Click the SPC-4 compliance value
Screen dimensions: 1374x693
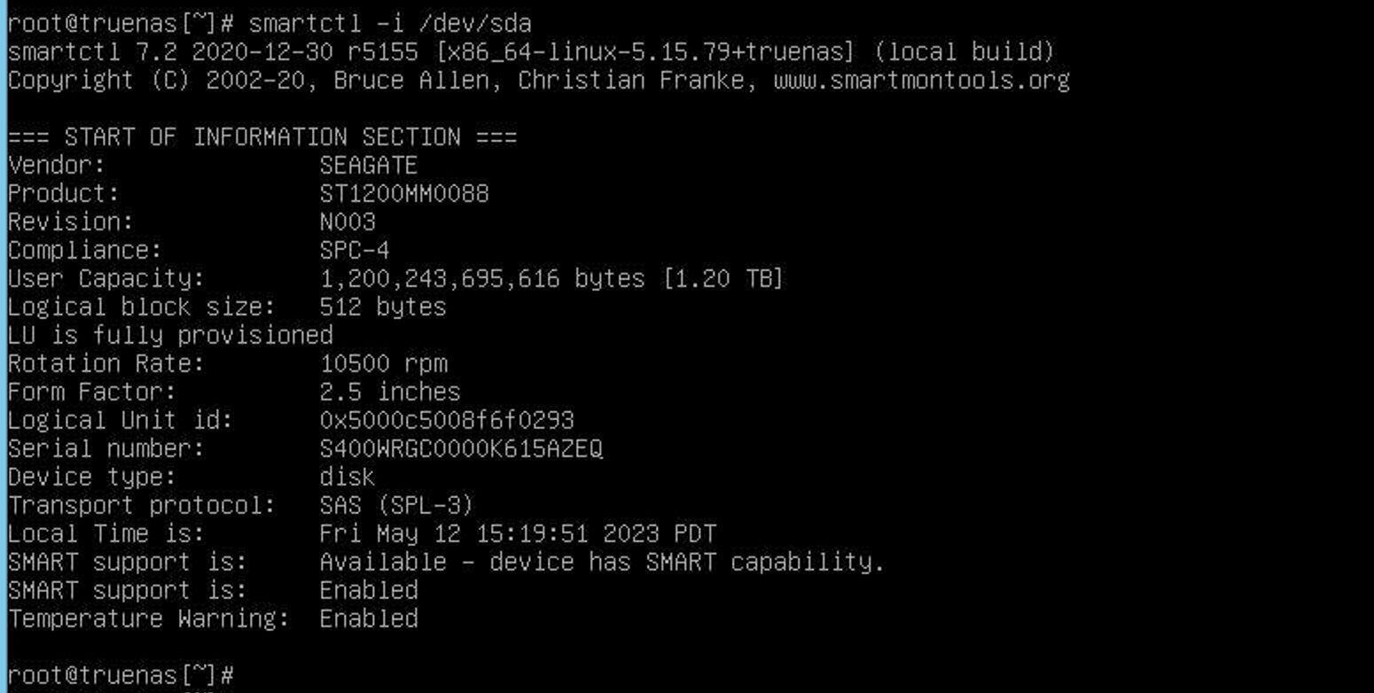[x=355, y=251]
